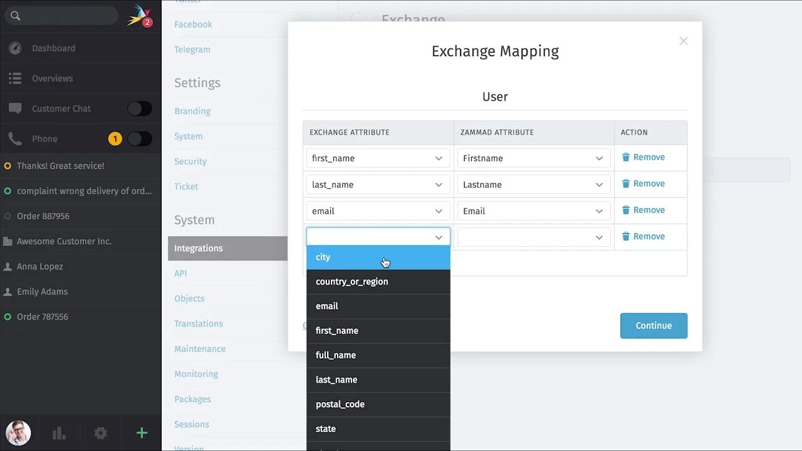Viewport: 802px width, 451px height.
Task: Open Security settings
Action: 190,161
